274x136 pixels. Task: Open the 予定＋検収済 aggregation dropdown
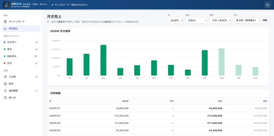pos(220,20)
